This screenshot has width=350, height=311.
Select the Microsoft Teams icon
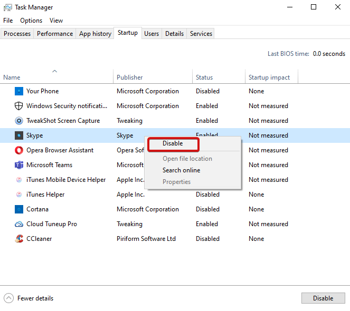pyautogui.click(x=19, y=165)
